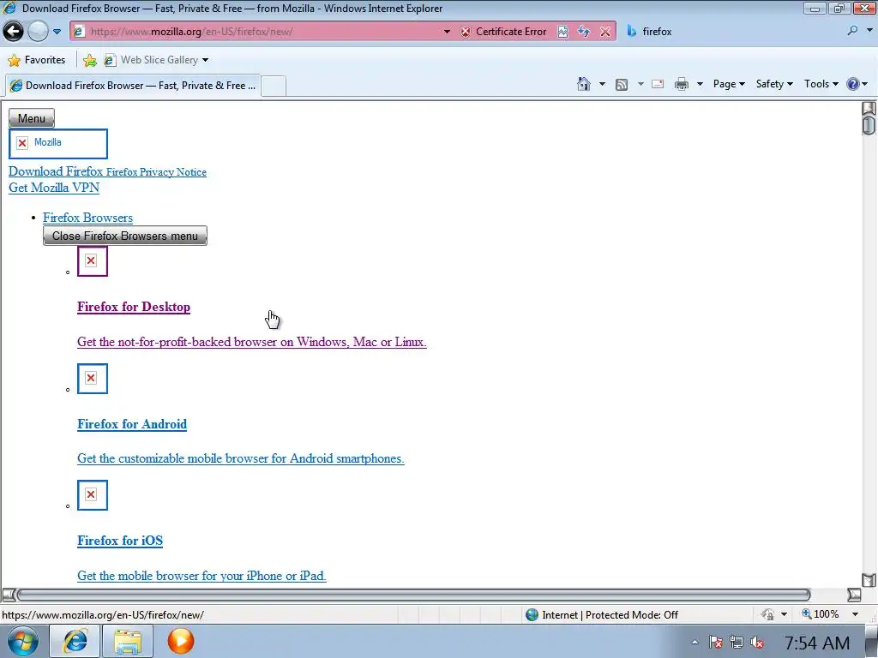The image size is (878, 658).
Task: Expand the Web Slice Gallery dropdown arrow
Action: point(206,60)
